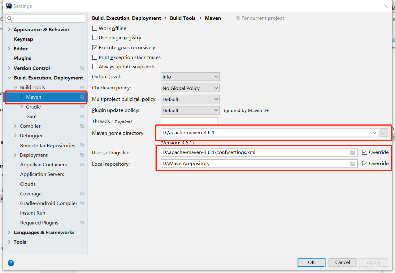Screen dimensions: 395x273
Task: Expand the Version Control arrow
Action: click(9, 68)
